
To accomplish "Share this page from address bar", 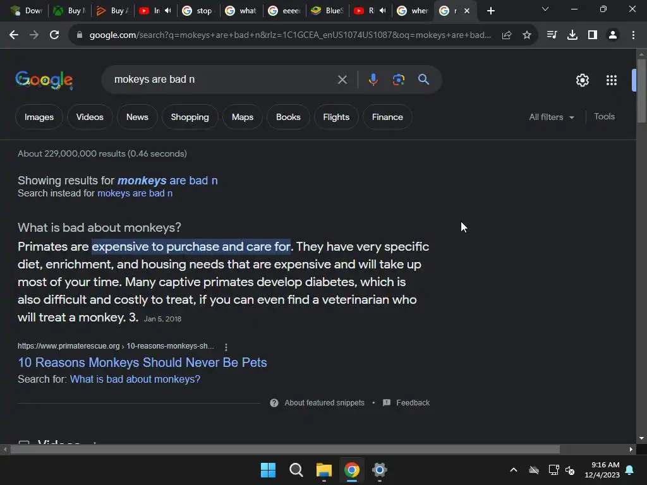I will 507,35.
